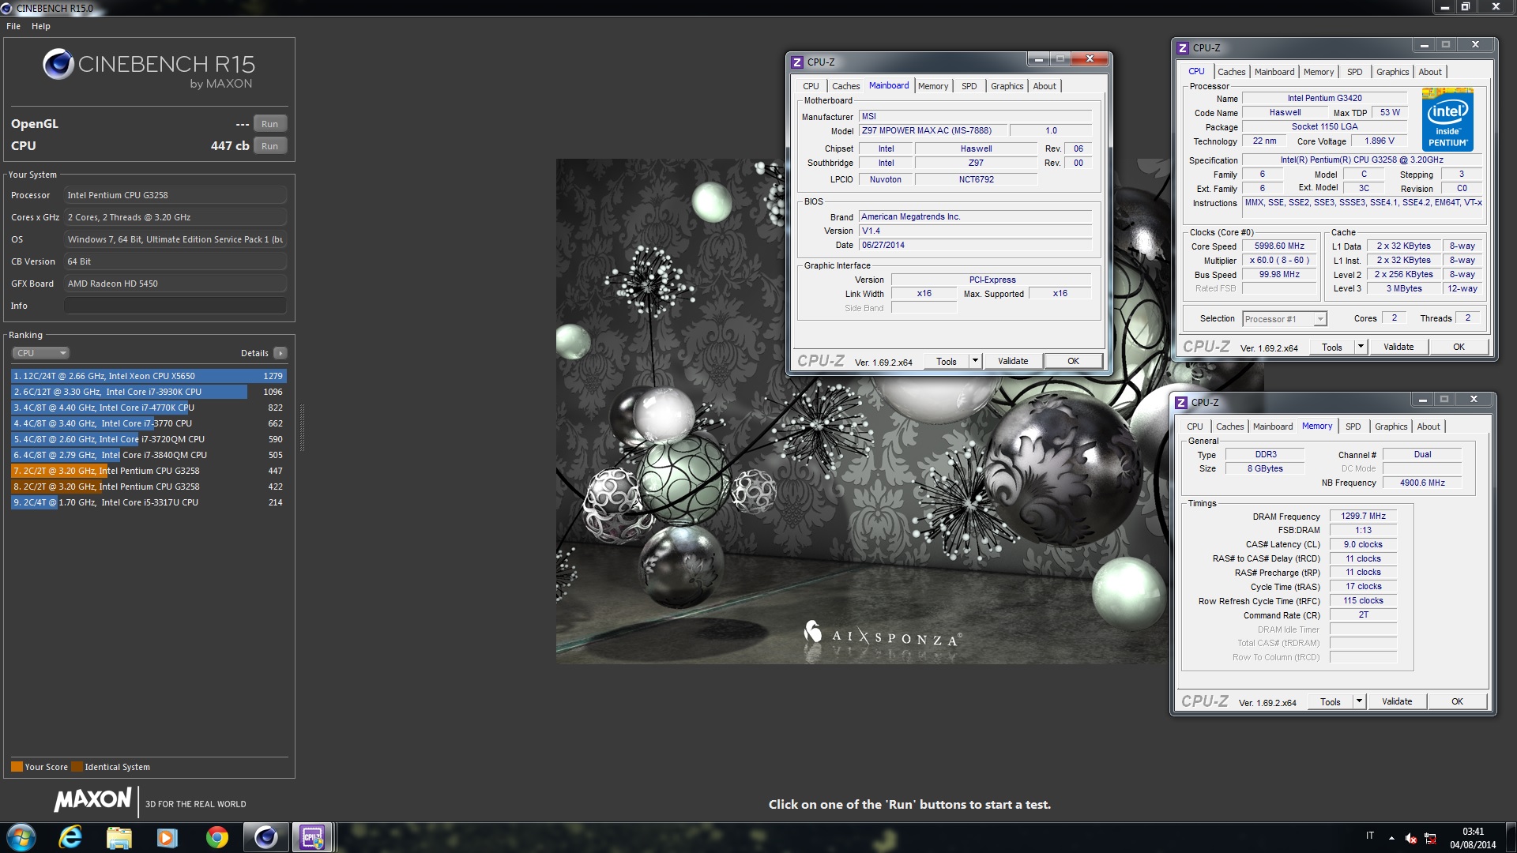Open the CPU tab in Memory CPU-Z window
Image resolution: width=1517 pixels, height=853 pixels.
(1195, 426)
